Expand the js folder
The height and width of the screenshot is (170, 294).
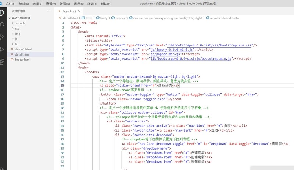(12, 39)
